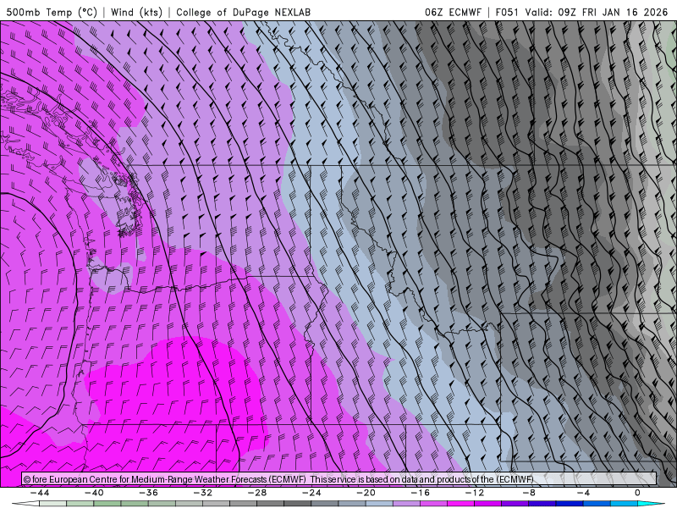Select the "College of DuPage NEXLAB" text
This screenshot has width=677, height=508.
243,12
